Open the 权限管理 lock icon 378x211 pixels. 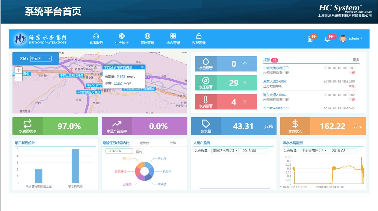coord(199,36)
